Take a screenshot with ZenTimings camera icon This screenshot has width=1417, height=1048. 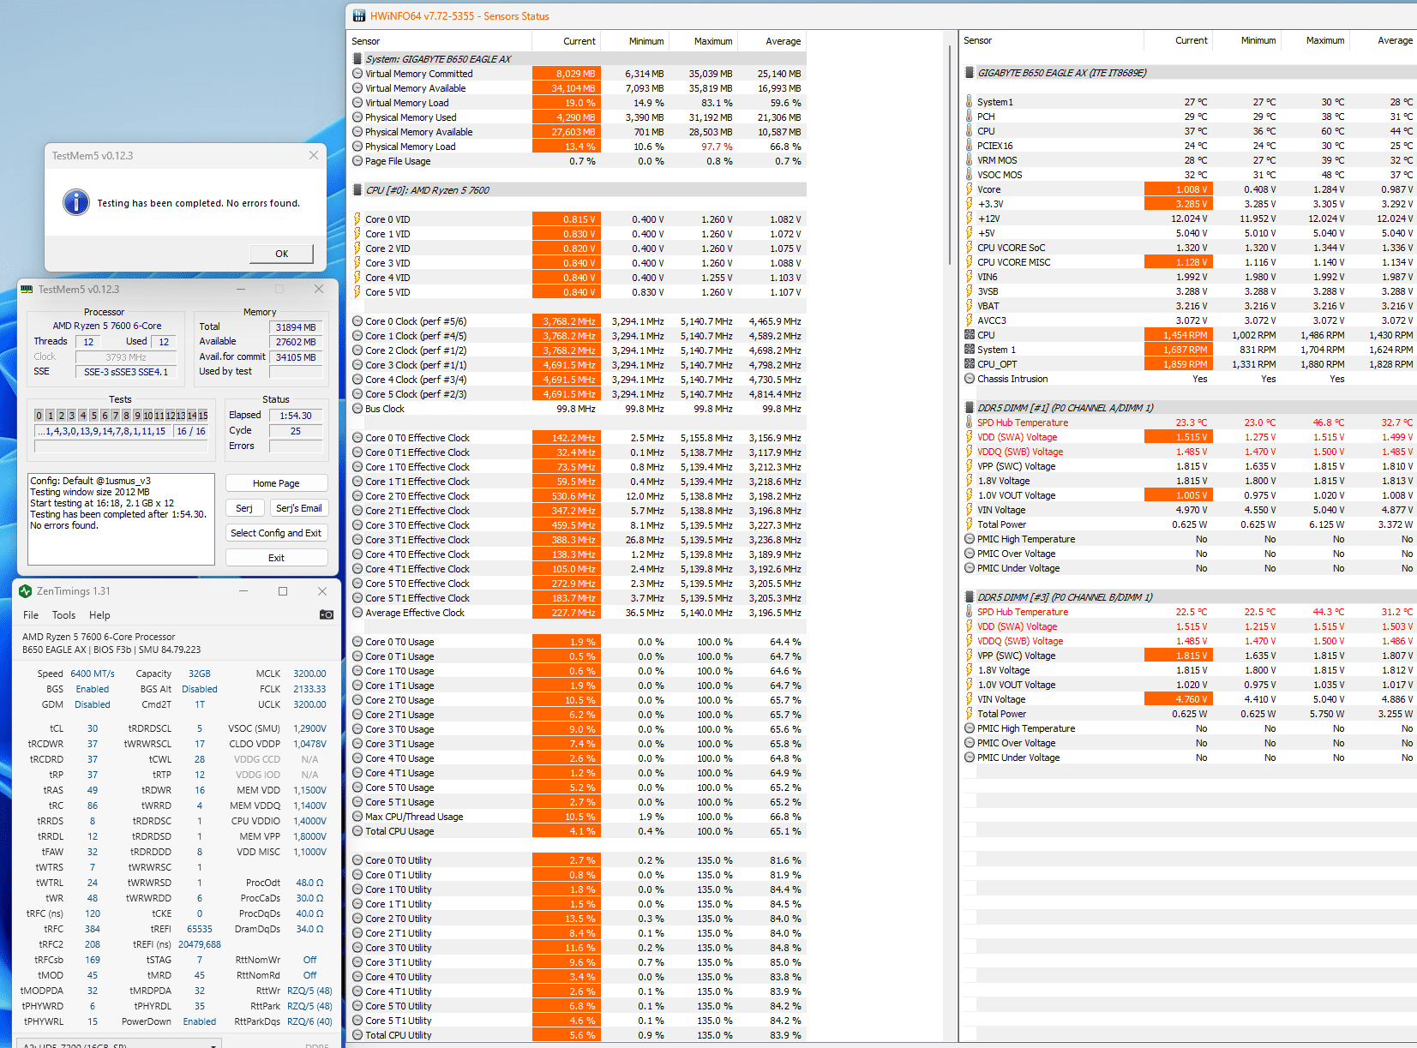pyautogui.click(x=327, y=614)
